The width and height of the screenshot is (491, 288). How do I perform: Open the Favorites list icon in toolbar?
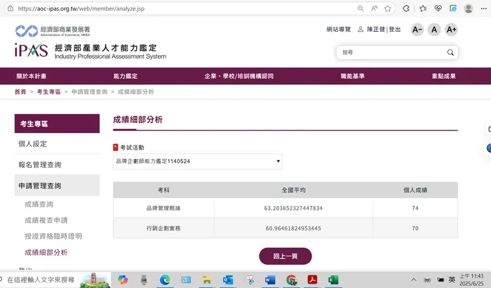point(423,9)
